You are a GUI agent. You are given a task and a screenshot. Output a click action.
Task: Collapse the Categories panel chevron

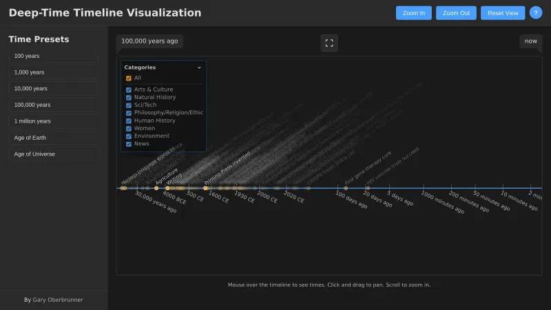[199, 68]
